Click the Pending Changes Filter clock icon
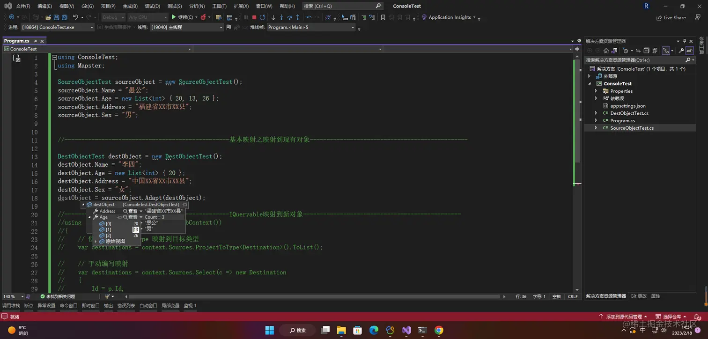This screenshot has width=708, height=339. pos(626,51)
